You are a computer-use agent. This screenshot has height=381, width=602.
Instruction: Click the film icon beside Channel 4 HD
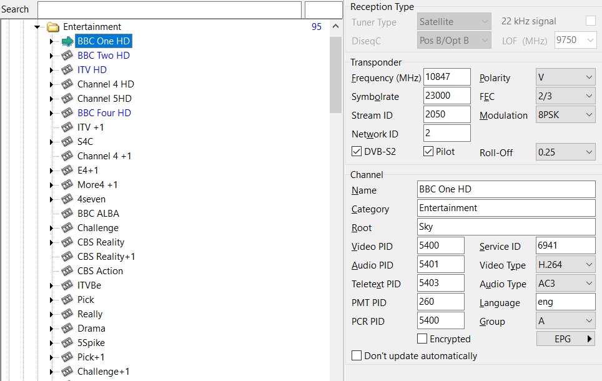point(67,84)
